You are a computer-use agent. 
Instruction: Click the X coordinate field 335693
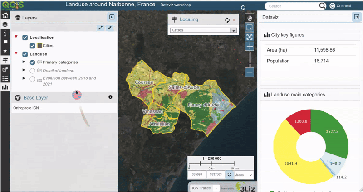pos(197,174)
